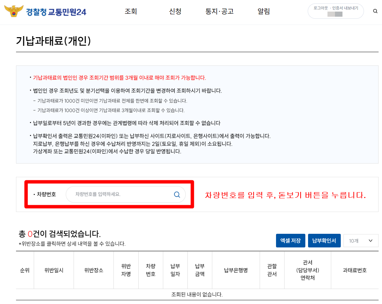Image resolution: width=382 pixels, height=304 pixels.
Task: Open the 알림 menu
Action: (x=263, y=11)
